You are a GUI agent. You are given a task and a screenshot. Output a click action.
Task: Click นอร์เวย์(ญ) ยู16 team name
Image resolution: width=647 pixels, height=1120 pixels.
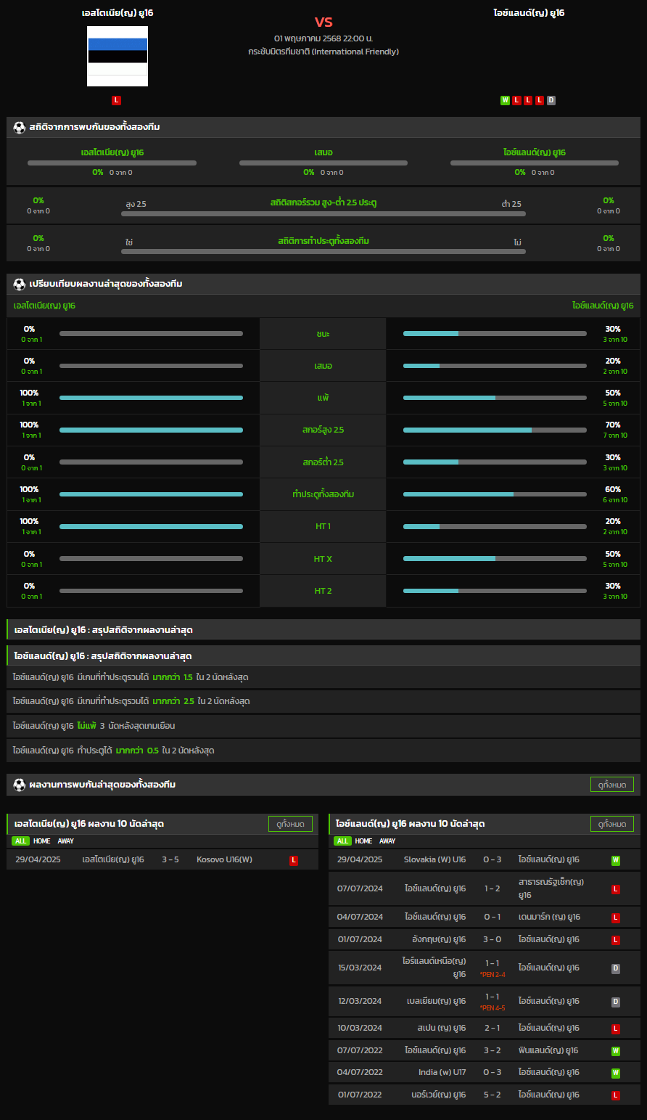coord(439,1095)
